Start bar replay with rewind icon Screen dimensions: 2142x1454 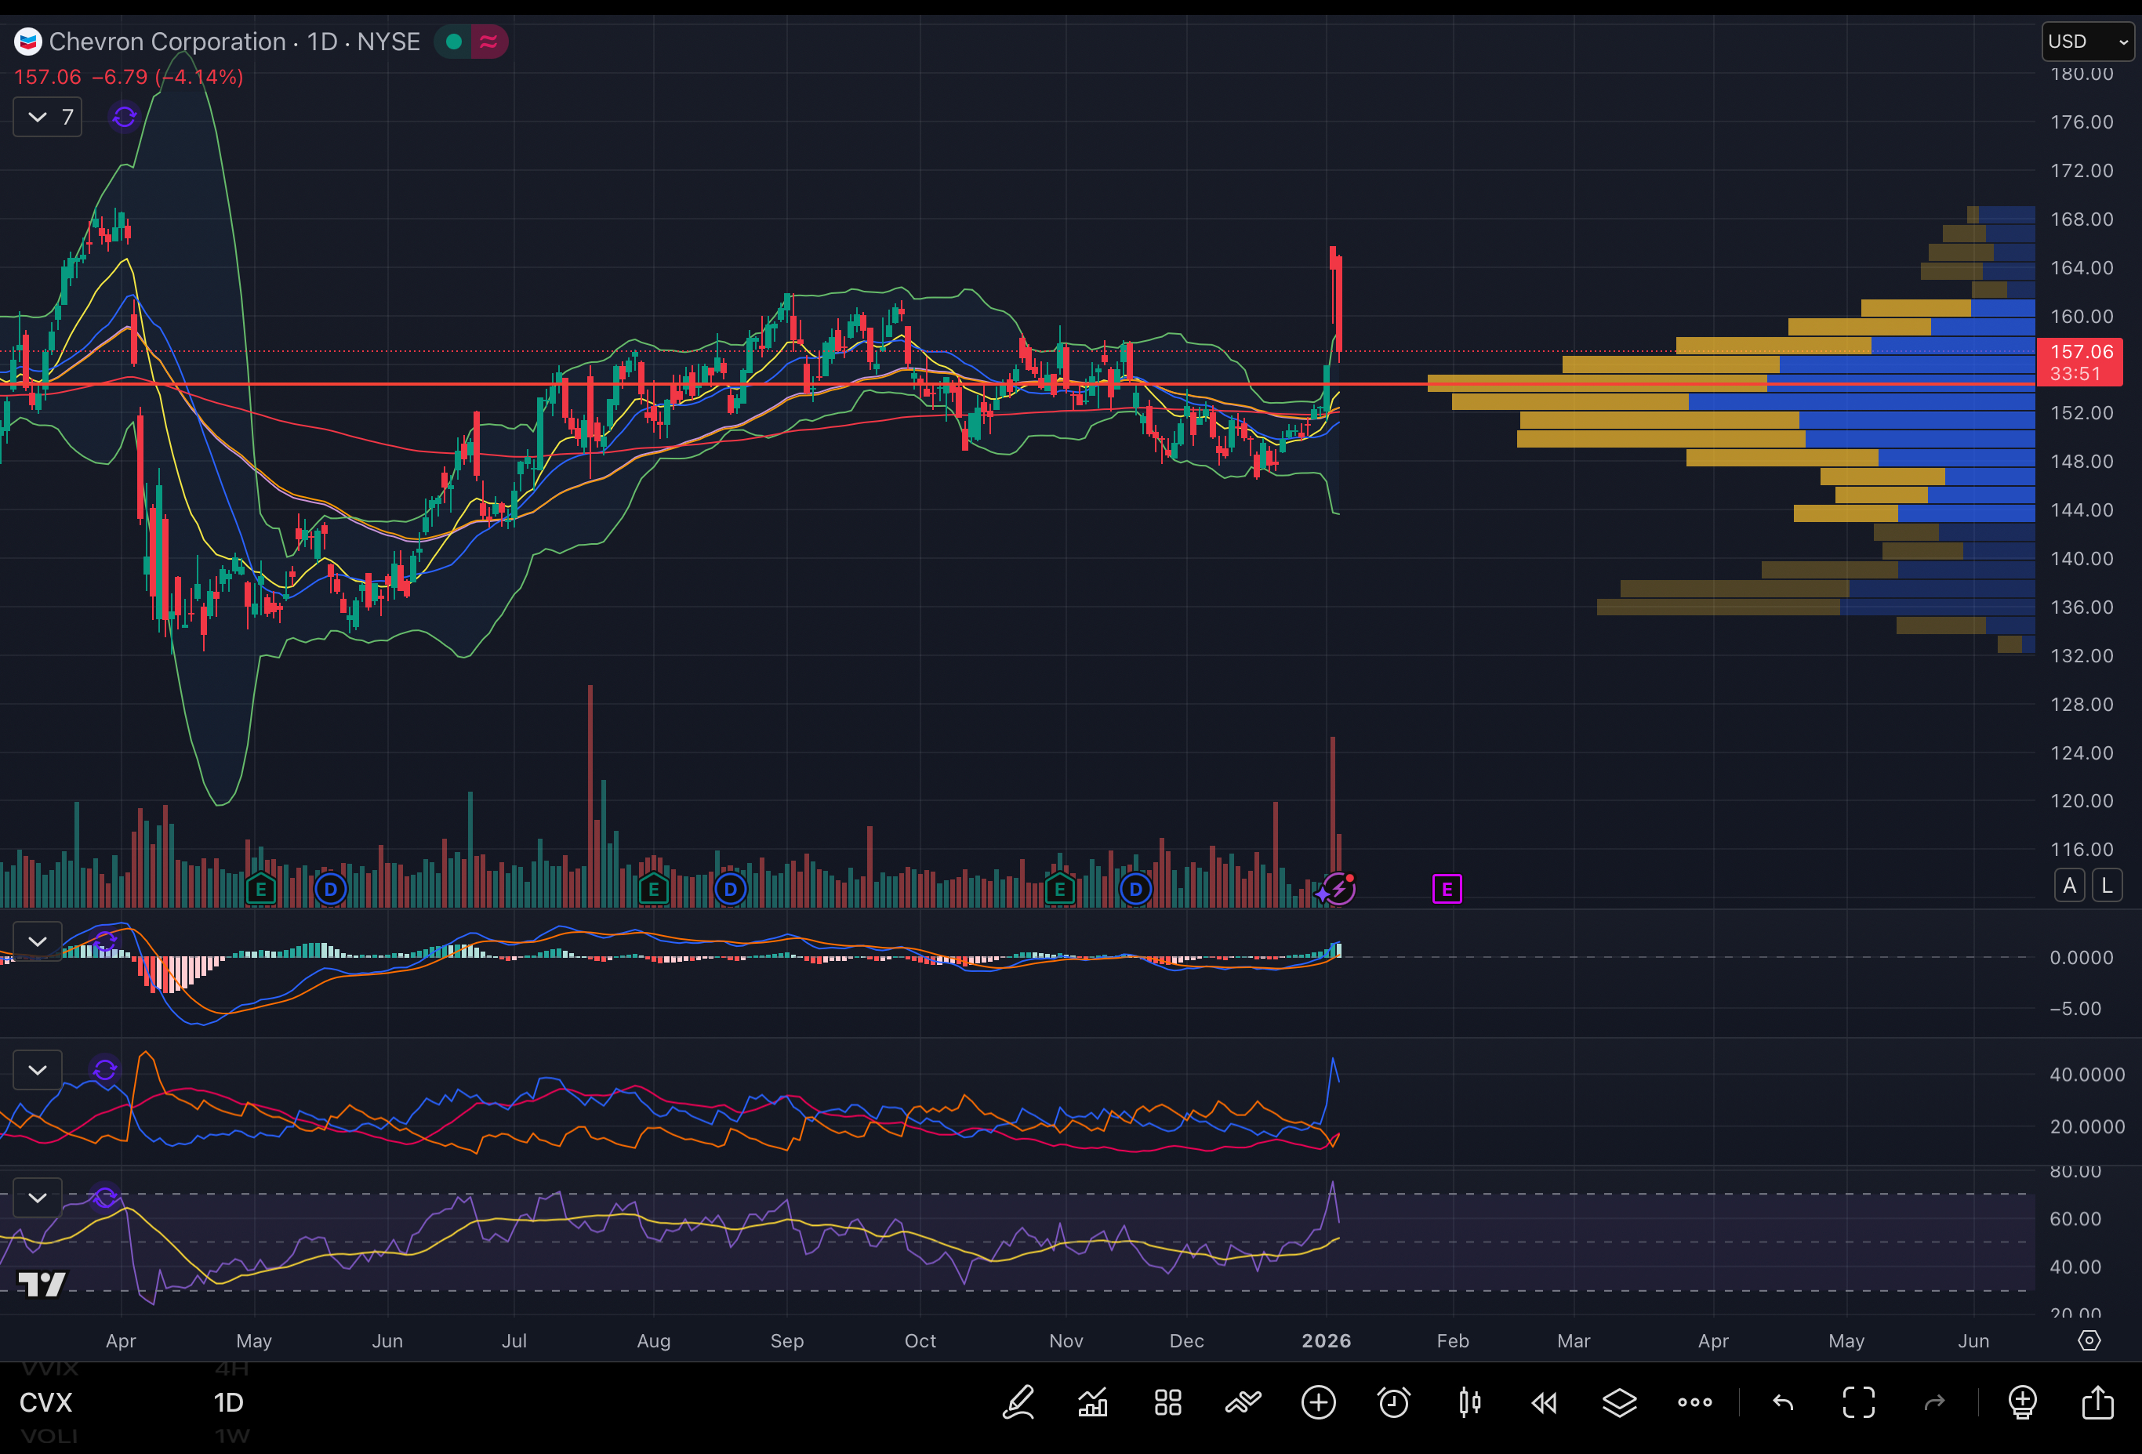tap(1544, 1402)
